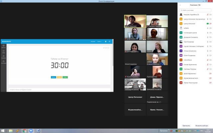This screenshot has width=213, height=133.
Task: Select Демидова Елизавета video thumbnail
Action: click(x=157, y=84)
